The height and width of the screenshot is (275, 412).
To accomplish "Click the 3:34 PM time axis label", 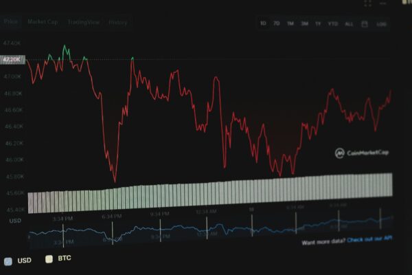I will 62,219.
